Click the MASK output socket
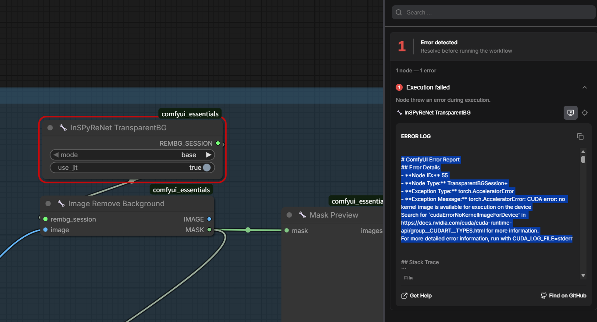The image size is (597, 322). point(209,229)
